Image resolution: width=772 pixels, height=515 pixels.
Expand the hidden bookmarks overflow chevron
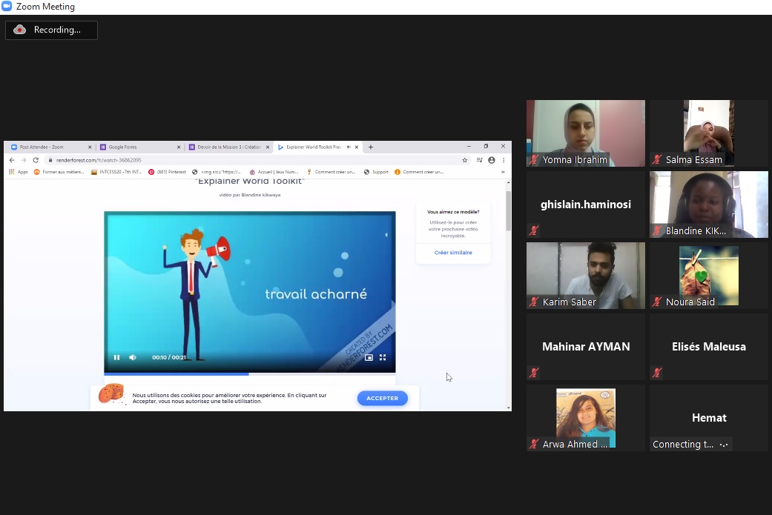pos(503,172)
